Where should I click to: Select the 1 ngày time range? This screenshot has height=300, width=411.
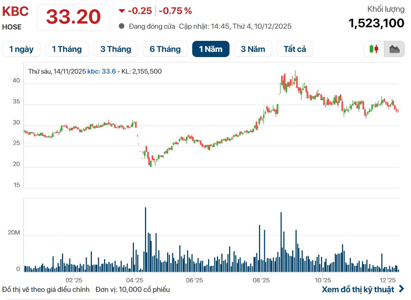21,49
